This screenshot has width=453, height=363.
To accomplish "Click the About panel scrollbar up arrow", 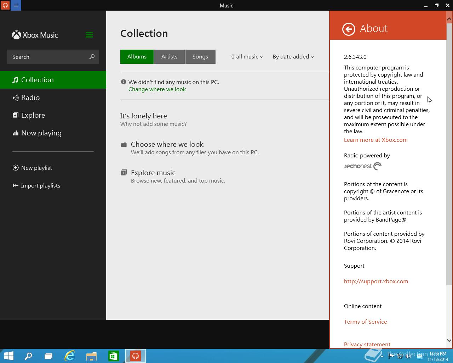I will point(449,19).
